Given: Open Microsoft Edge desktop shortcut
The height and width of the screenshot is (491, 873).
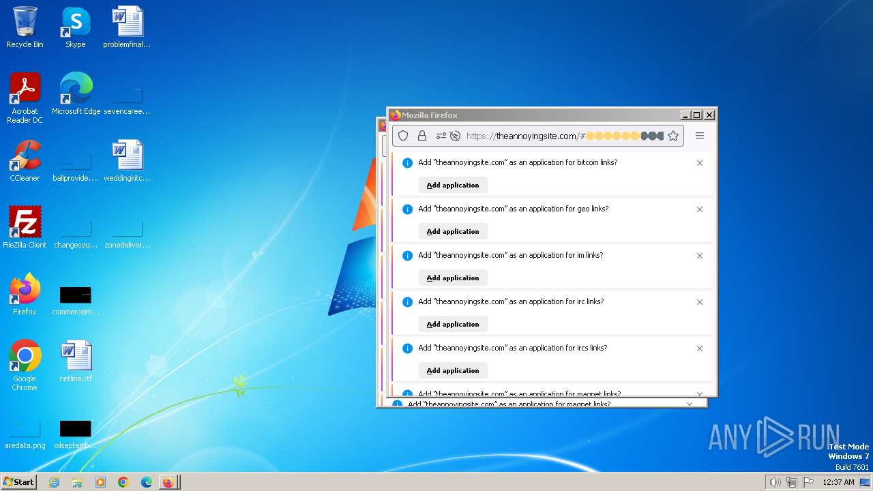Looking at the screenshot, I should pyautogui.click(x=76, y=95).
